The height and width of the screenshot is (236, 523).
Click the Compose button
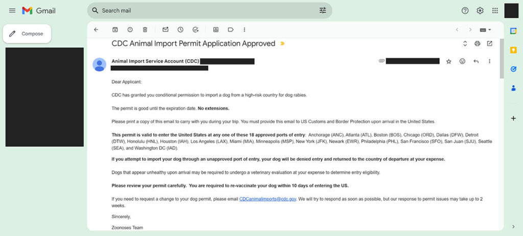pos(27,34)
